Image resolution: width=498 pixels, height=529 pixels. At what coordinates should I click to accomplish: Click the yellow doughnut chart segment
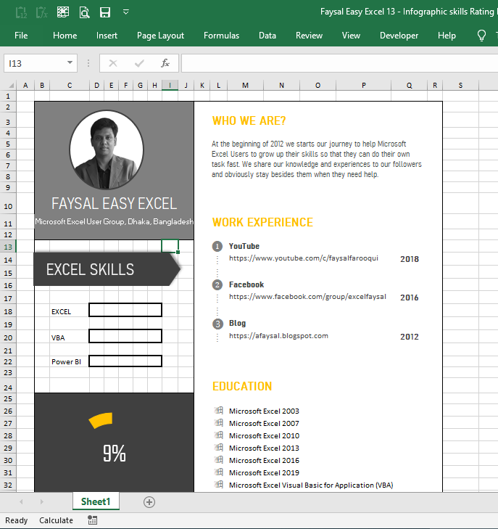(101, 421)
